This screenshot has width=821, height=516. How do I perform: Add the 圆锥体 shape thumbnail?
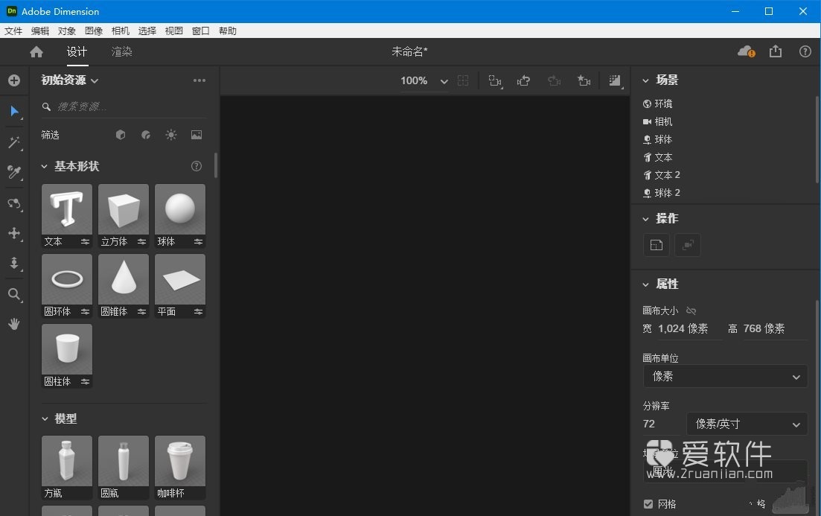(x=124, y=279)
